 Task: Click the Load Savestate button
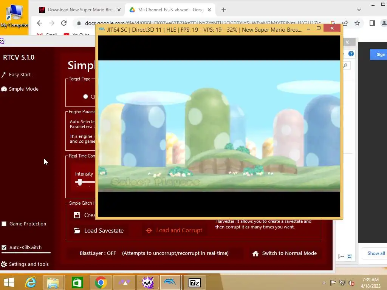pos(99,231)
